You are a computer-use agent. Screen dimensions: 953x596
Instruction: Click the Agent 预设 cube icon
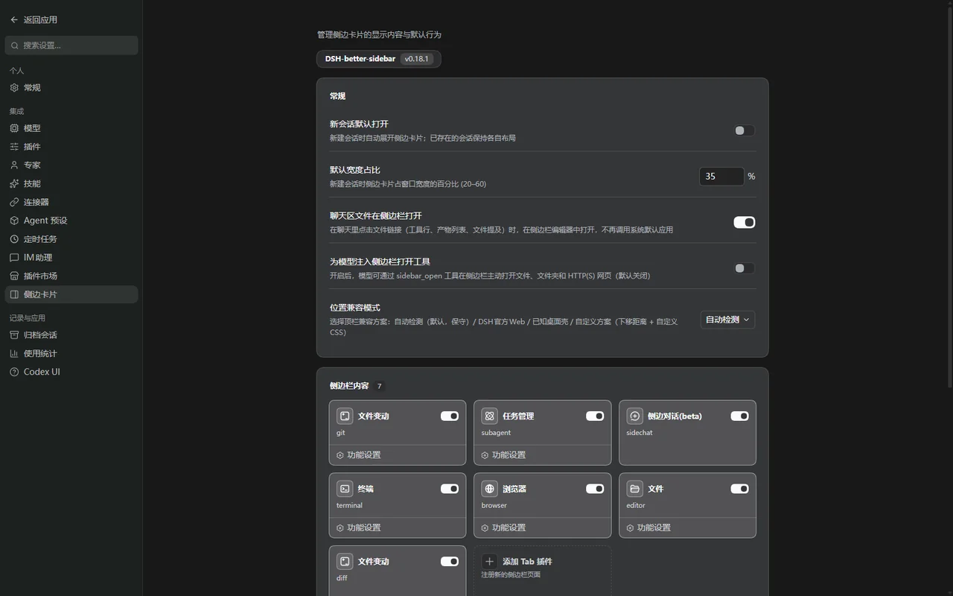[14, 221]
